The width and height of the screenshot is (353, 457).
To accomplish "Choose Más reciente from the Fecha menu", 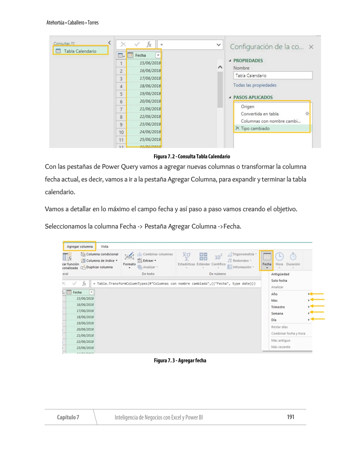I will [x=280, y=347].
